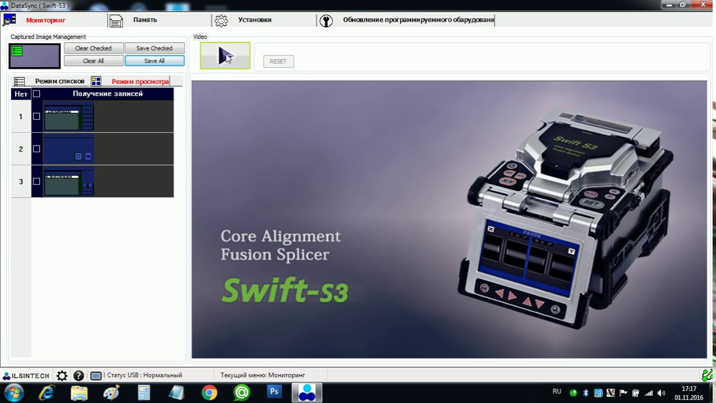Click the Save Checked button
Viewport: 716px width, 403px height.
pos(154,48)
